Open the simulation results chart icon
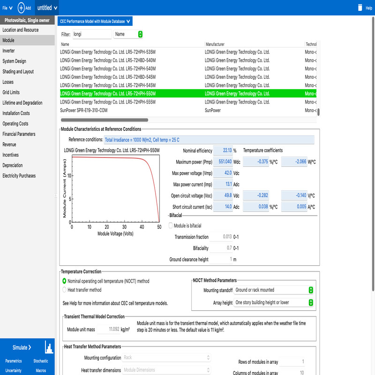This screenshot has height=375, width=375. [x=49, y=347]
